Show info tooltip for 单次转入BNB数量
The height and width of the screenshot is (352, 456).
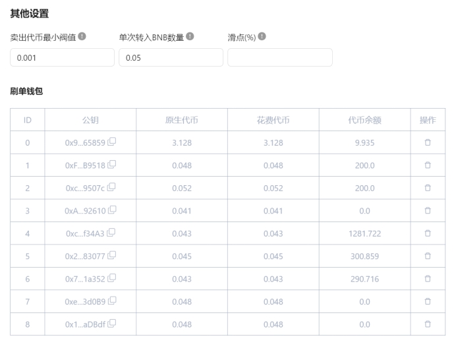(x=190, y=37)
